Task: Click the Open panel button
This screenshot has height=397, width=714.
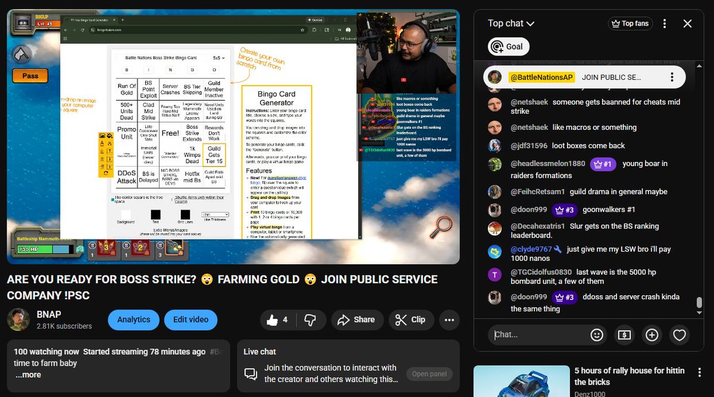Action: 429,374
